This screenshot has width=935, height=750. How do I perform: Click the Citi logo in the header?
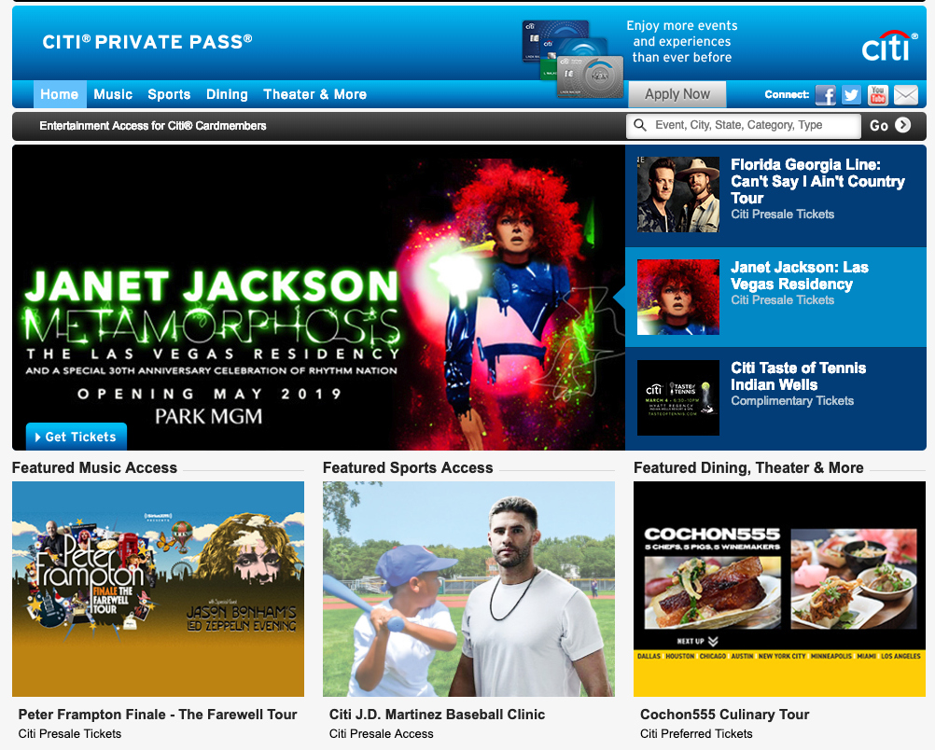[x=889, y=46]
